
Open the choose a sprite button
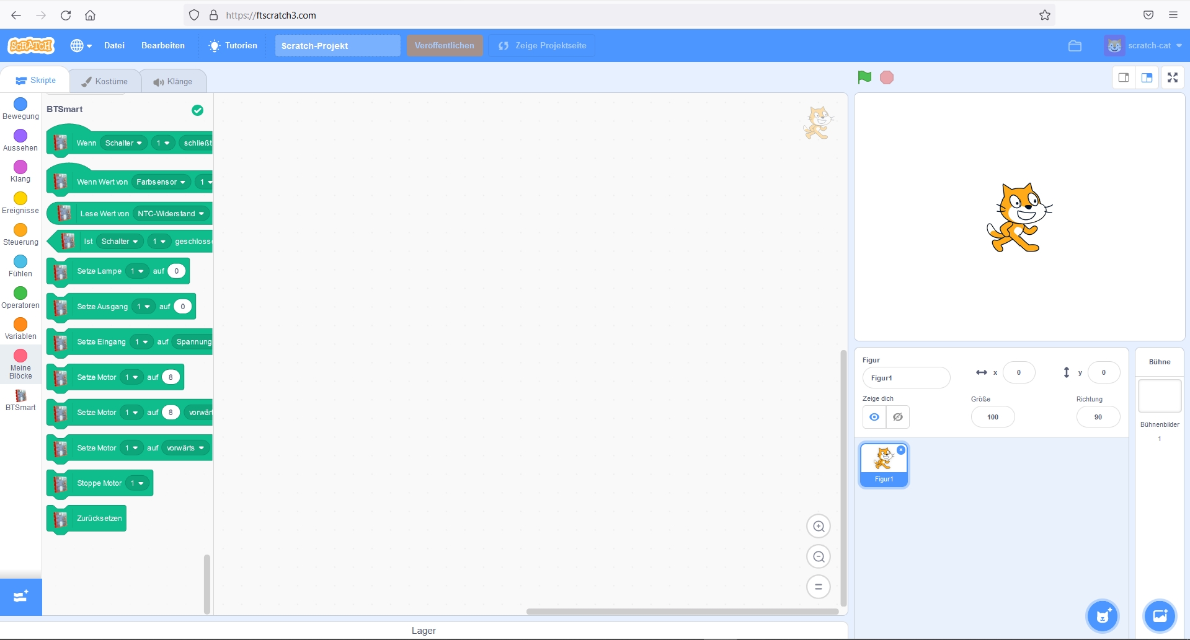tap(1103, 616)
